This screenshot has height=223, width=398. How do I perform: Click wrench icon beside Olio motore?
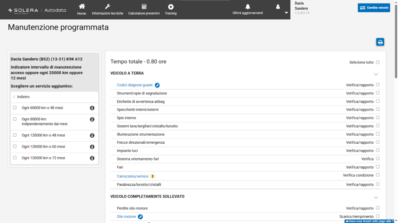tap(140, 217)
